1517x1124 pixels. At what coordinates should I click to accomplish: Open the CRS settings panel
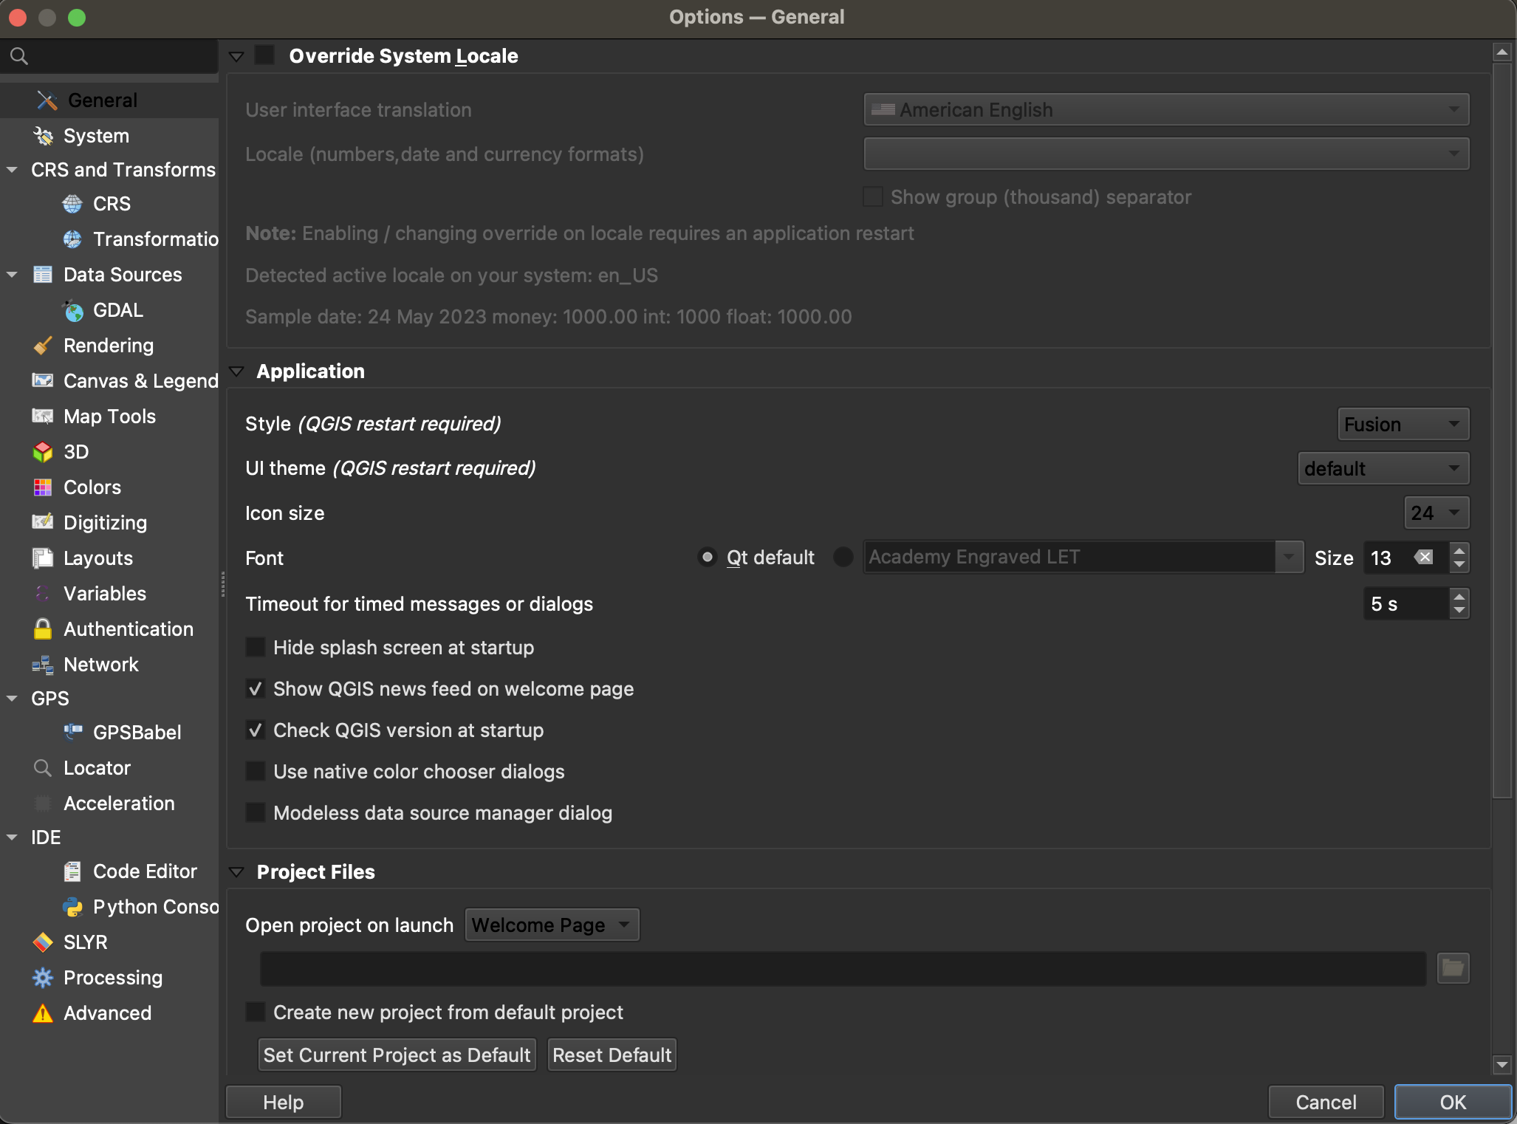tap(111, 203)
